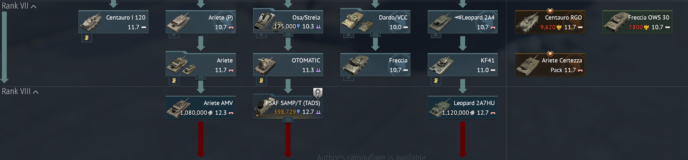This screenshot has width=688, height=160.
Task: Select the Freccia OWS 30 premium vehicle
Action: [x=637, y=22]
